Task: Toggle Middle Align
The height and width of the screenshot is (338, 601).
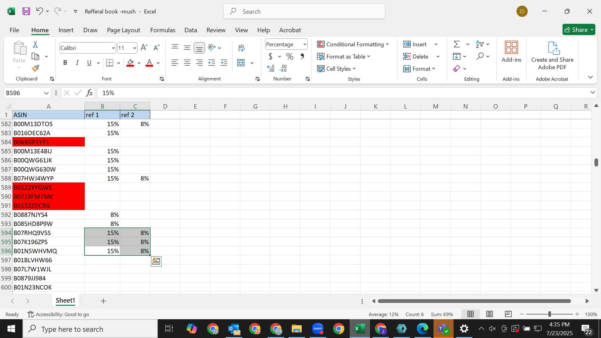Action: 187,48
